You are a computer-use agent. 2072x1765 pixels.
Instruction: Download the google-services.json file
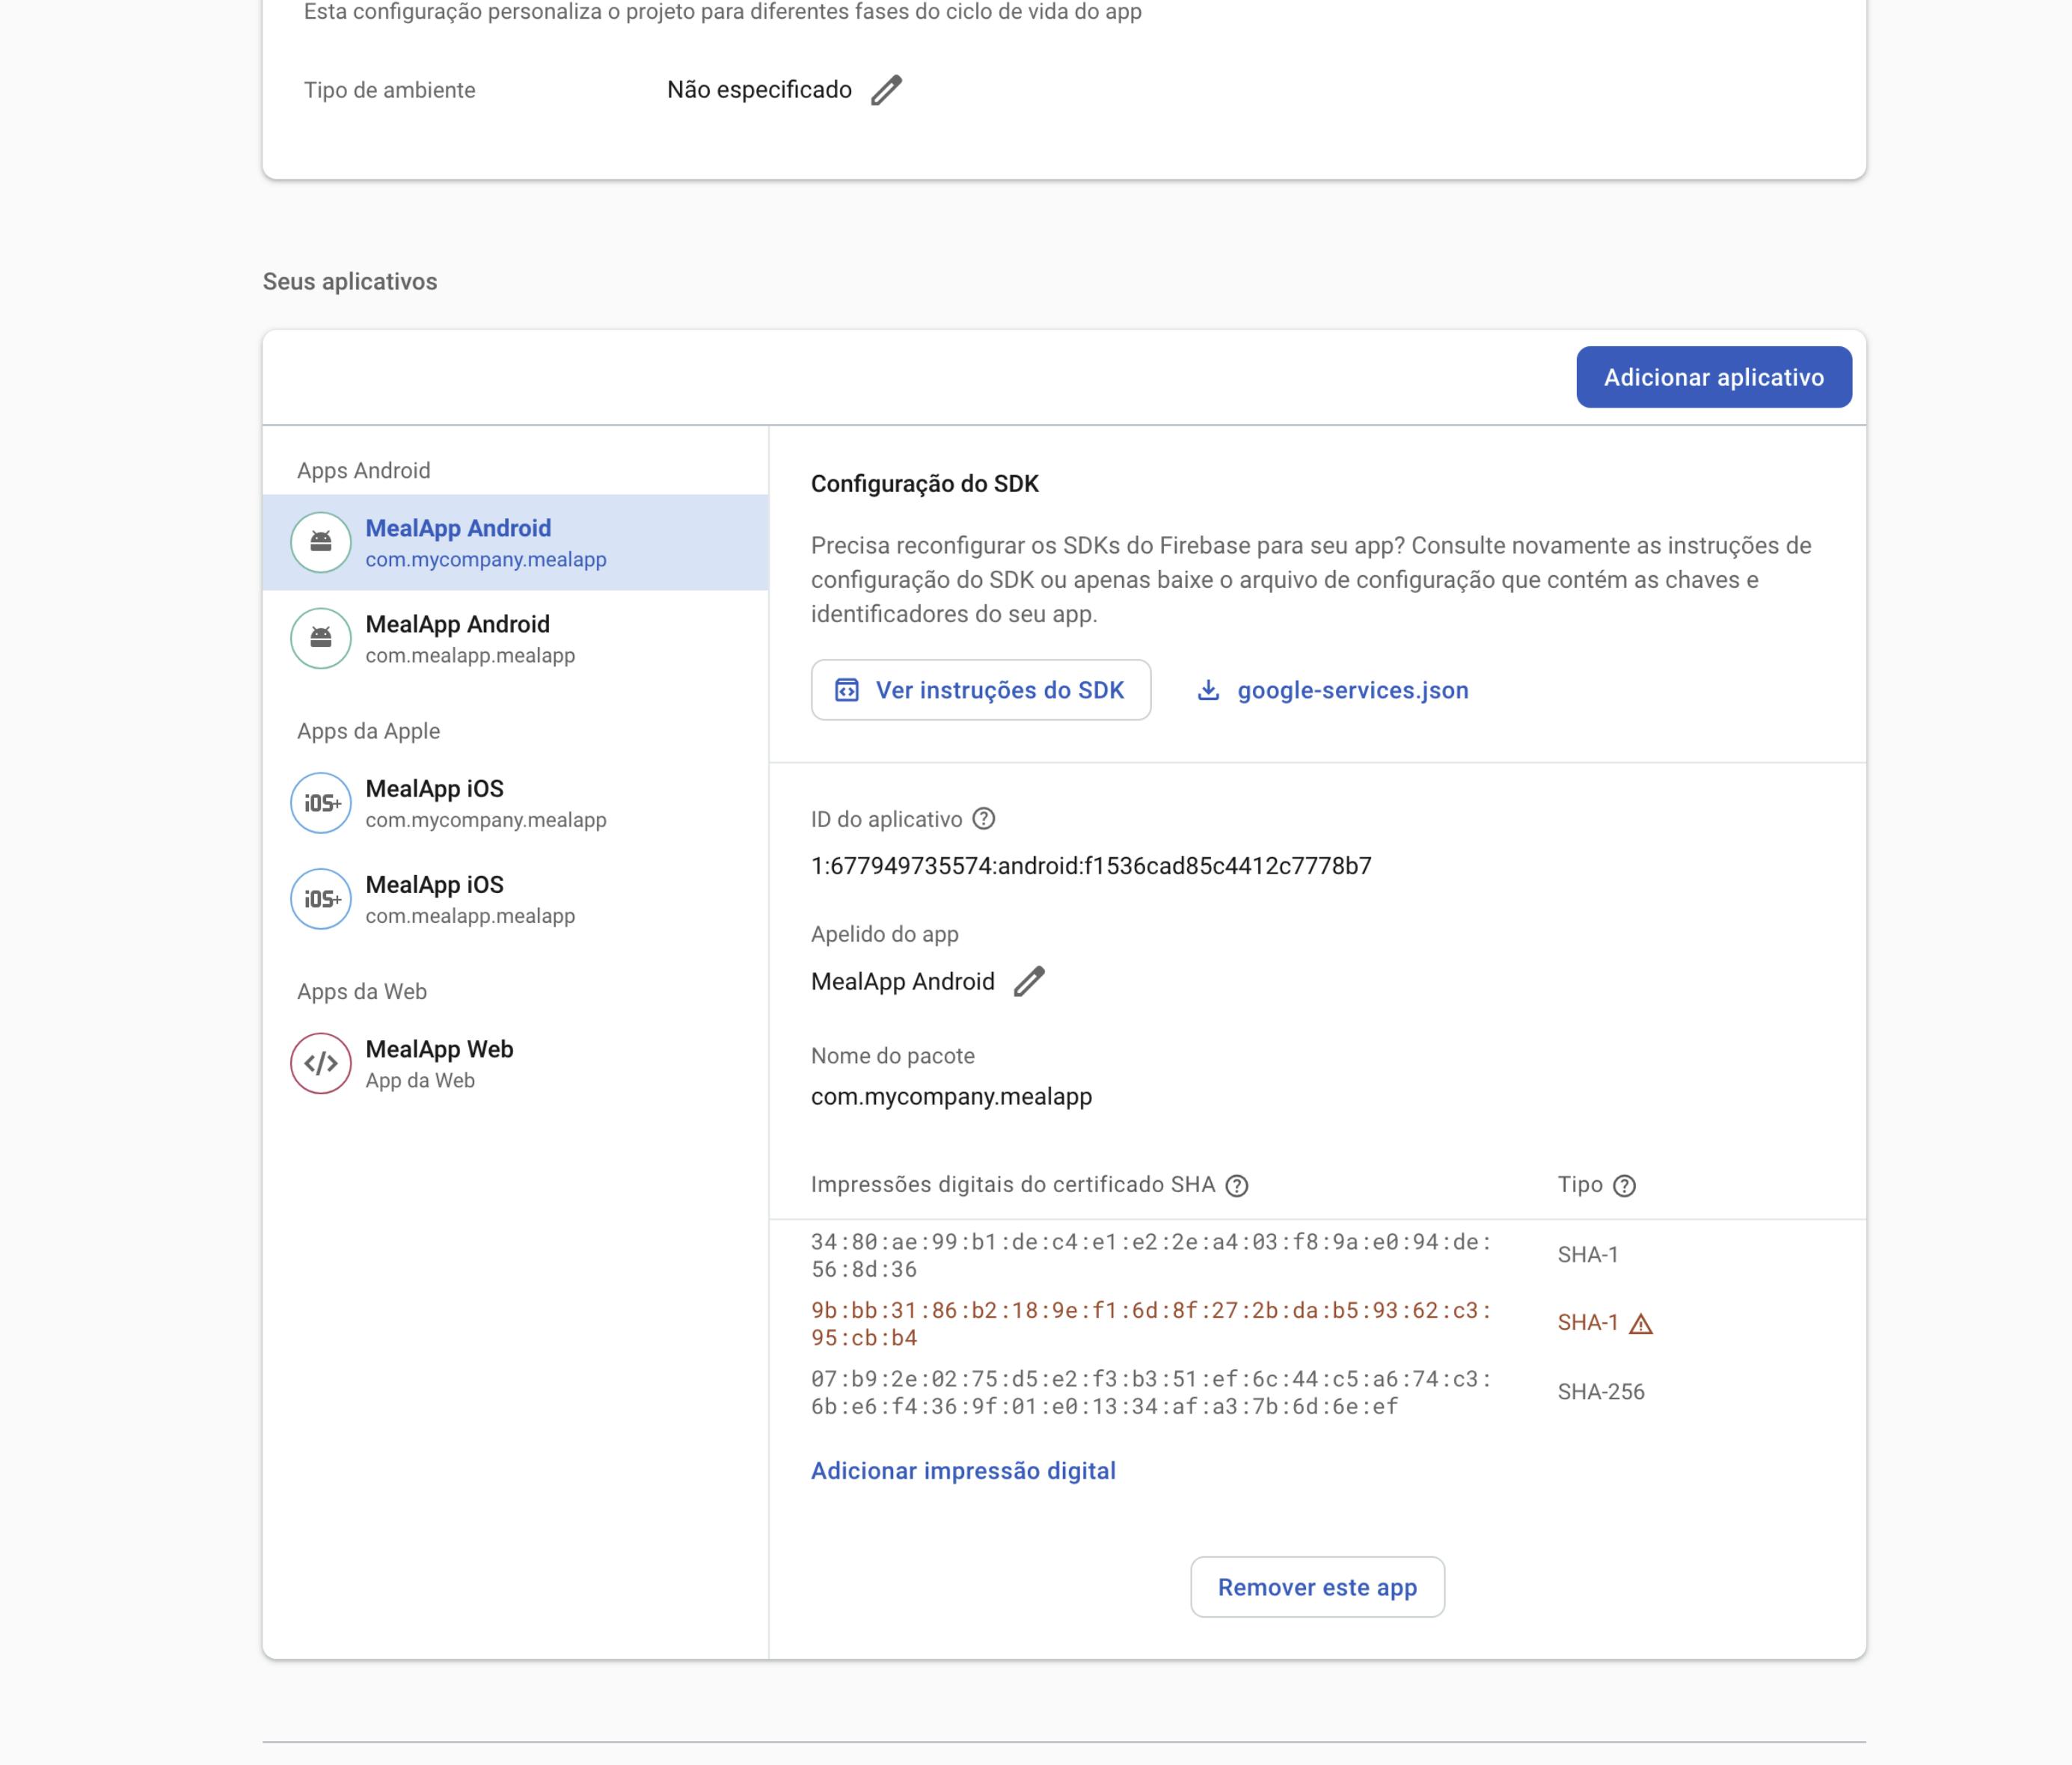point(1352,690)
